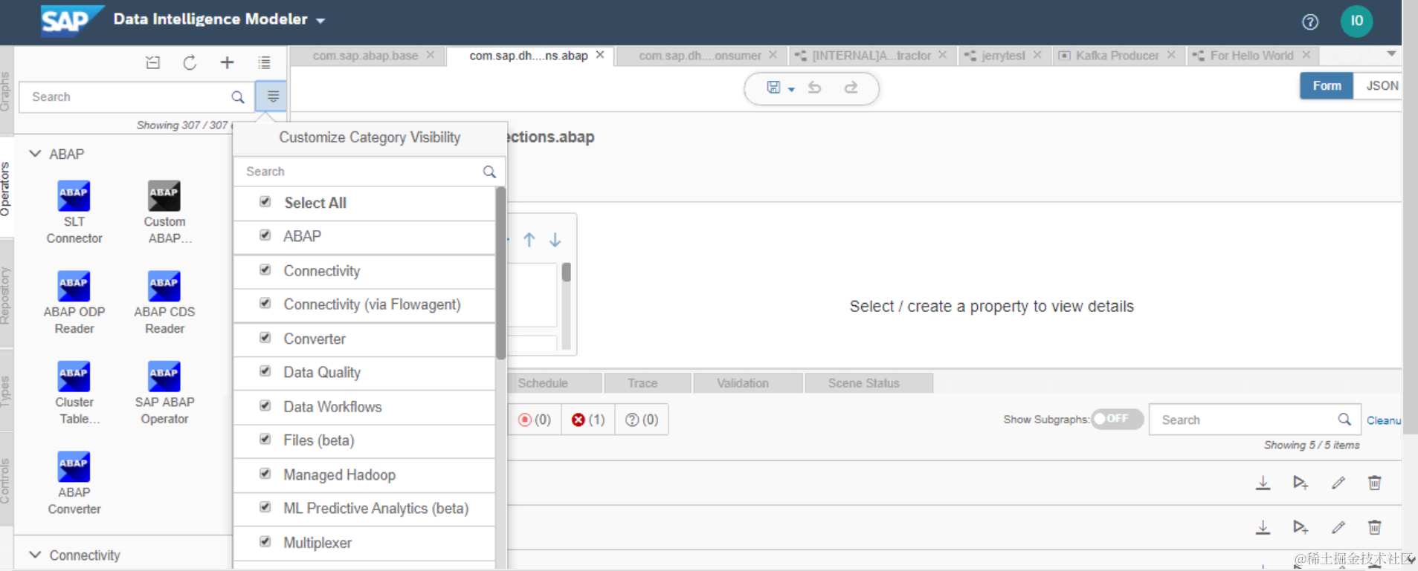Toggle the Converter category checkbox

(x=265, y=337)
